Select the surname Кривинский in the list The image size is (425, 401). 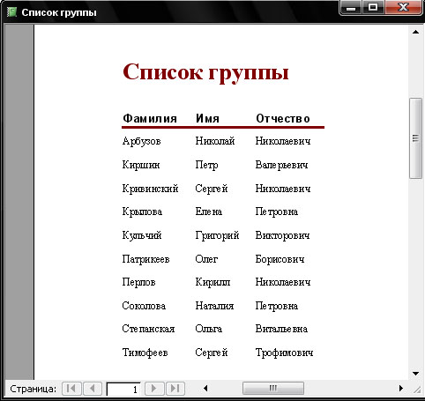coord(150,189)
